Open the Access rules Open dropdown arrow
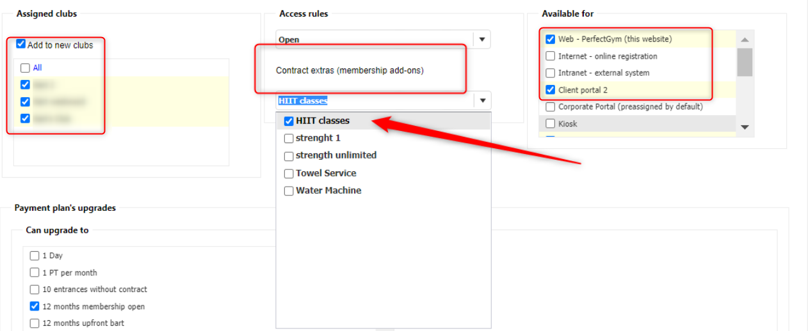The image size is (808, 331). tap(482, 39)
